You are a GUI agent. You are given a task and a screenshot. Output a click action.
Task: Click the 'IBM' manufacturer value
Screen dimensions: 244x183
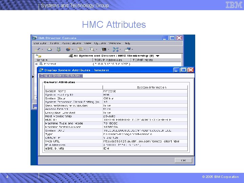[x=106, y=148]
